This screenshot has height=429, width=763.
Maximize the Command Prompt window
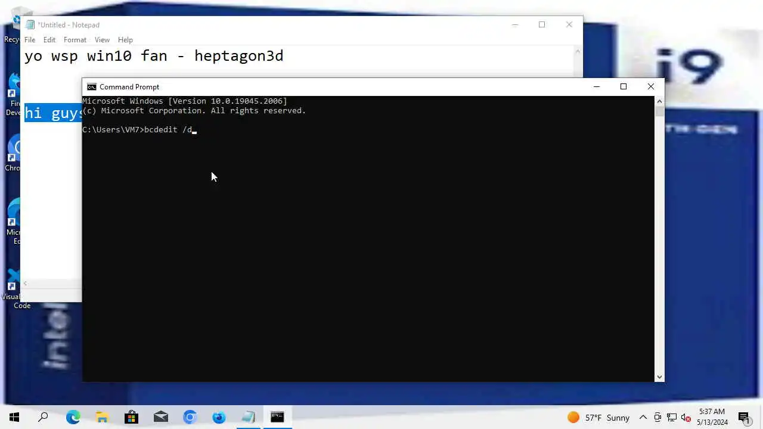(624, 87)
